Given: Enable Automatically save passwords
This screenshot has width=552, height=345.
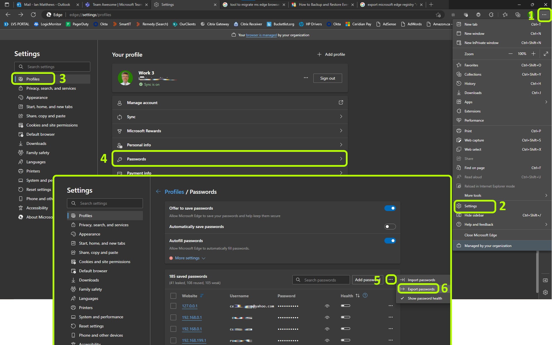Looking at the screenshot, I should tap(390, 227).
